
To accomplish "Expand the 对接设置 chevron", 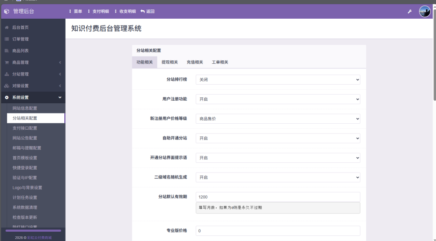I will (x=60, y=86).
